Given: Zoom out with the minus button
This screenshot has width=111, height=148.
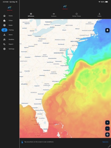Looking at the screenshot, I should [x=107, y=129].
